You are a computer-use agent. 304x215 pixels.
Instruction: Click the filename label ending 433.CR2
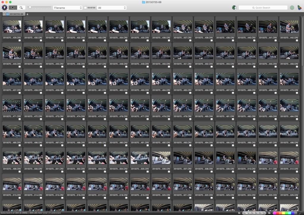(x=97, y=38)
